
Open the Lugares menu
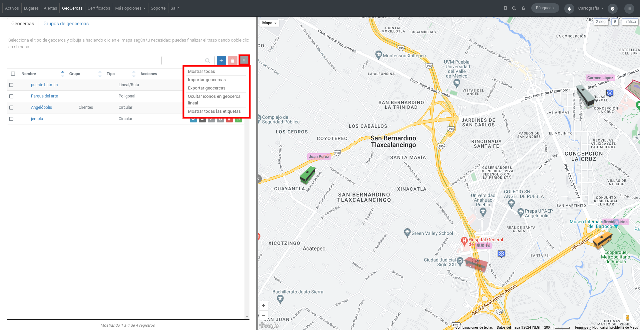tap(31, 8)
